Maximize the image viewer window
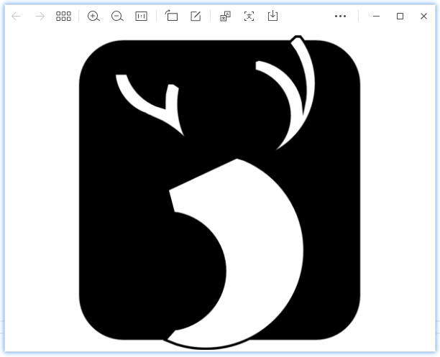Screen dimensions: 440x357 tap(400, 17)
